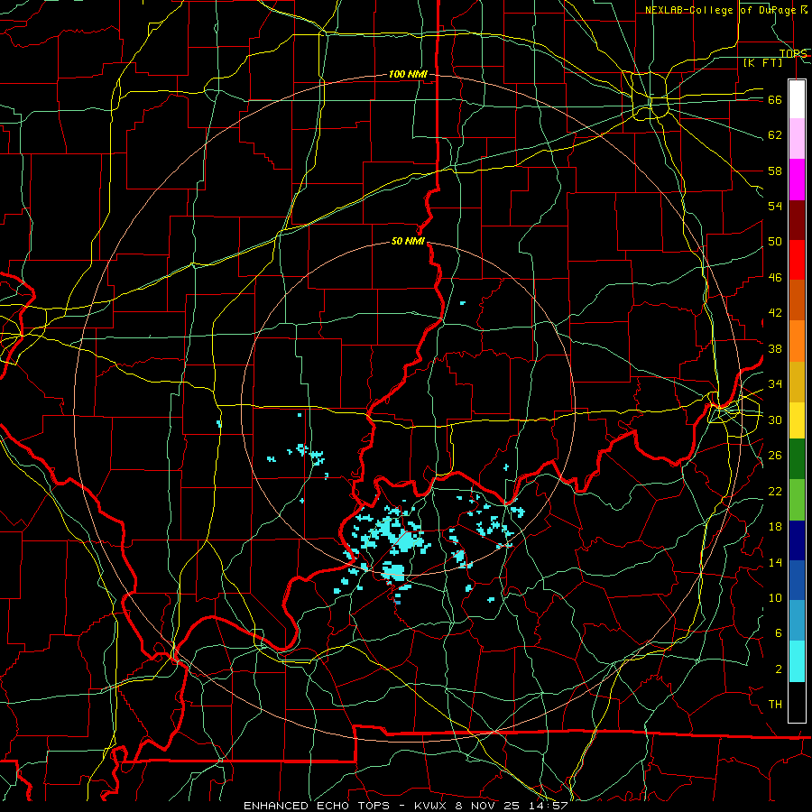The image size is (812, 812).
Task: Click the legend value 6
Action: [779, 633]
